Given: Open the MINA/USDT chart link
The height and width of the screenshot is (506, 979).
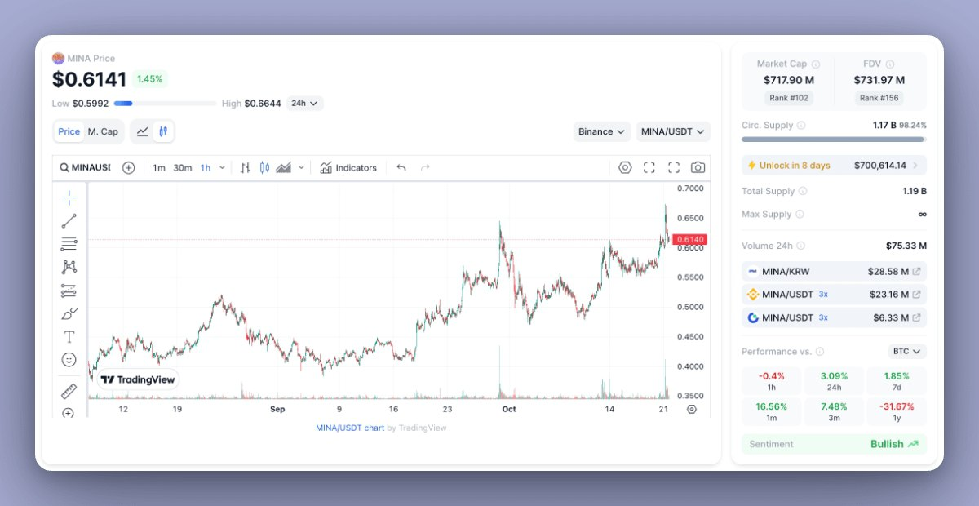Looking at the screenshot, I should pos(350,428).
